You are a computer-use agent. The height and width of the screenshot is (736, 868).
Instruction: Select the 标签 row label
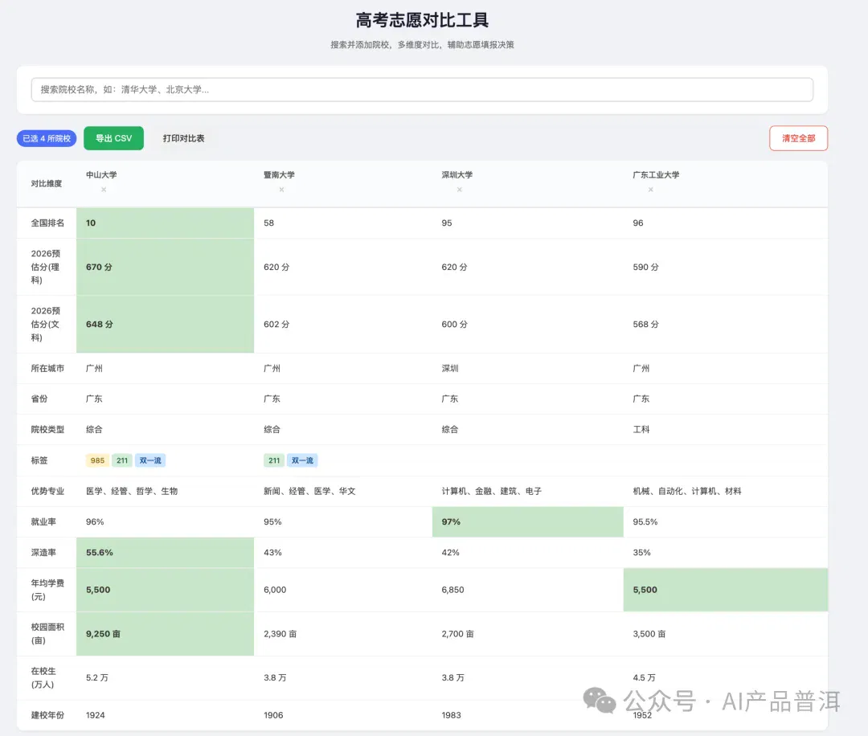(x=39, y=460)
